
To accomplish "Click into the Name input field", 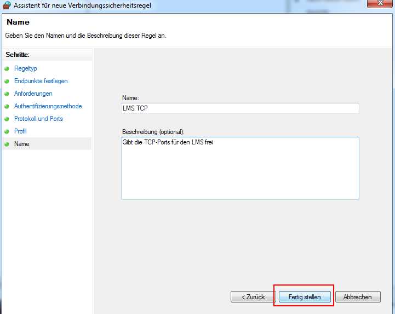I will [240, 108].
